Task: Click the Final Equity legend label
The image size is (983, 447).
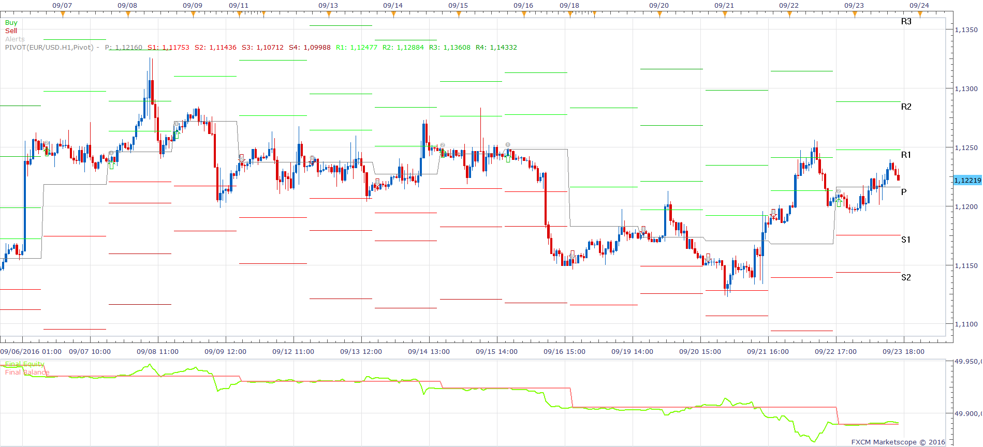Action: coord(24,364)
